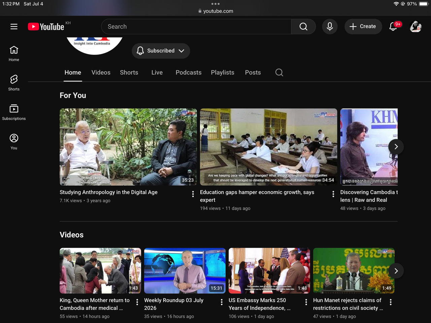Switch to the Videos tab
This screenshot has height=323, width=431.
pos(101,72)
